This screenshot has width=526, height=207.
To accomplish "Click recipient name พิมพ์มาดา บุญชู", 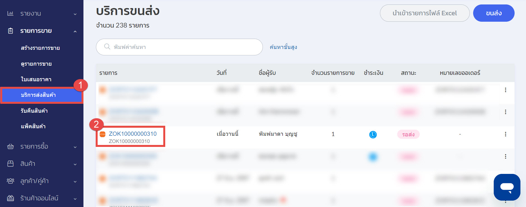I will coord(278,134).
